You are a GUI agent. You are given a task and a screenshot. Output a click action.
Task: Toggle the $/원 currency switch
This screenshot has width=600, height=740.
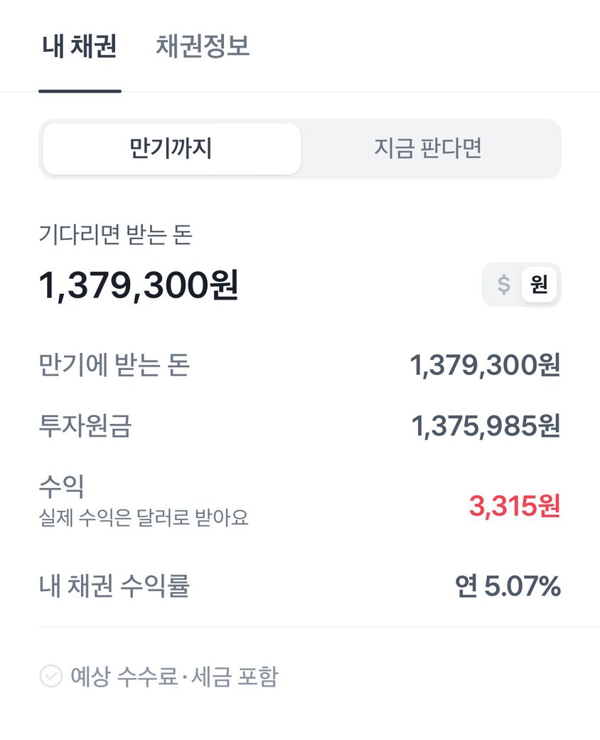521,285
